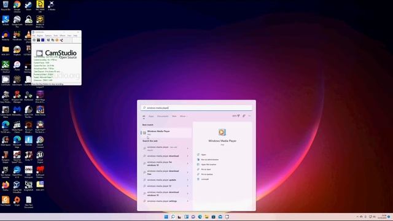
Task: Expand the More search filter dropdown
Action: click(x=183, y=116)
